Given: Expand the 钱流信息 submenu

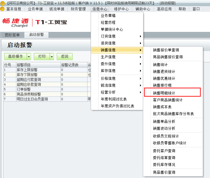Looking at the screenshot, I should [x=117, y=85].
